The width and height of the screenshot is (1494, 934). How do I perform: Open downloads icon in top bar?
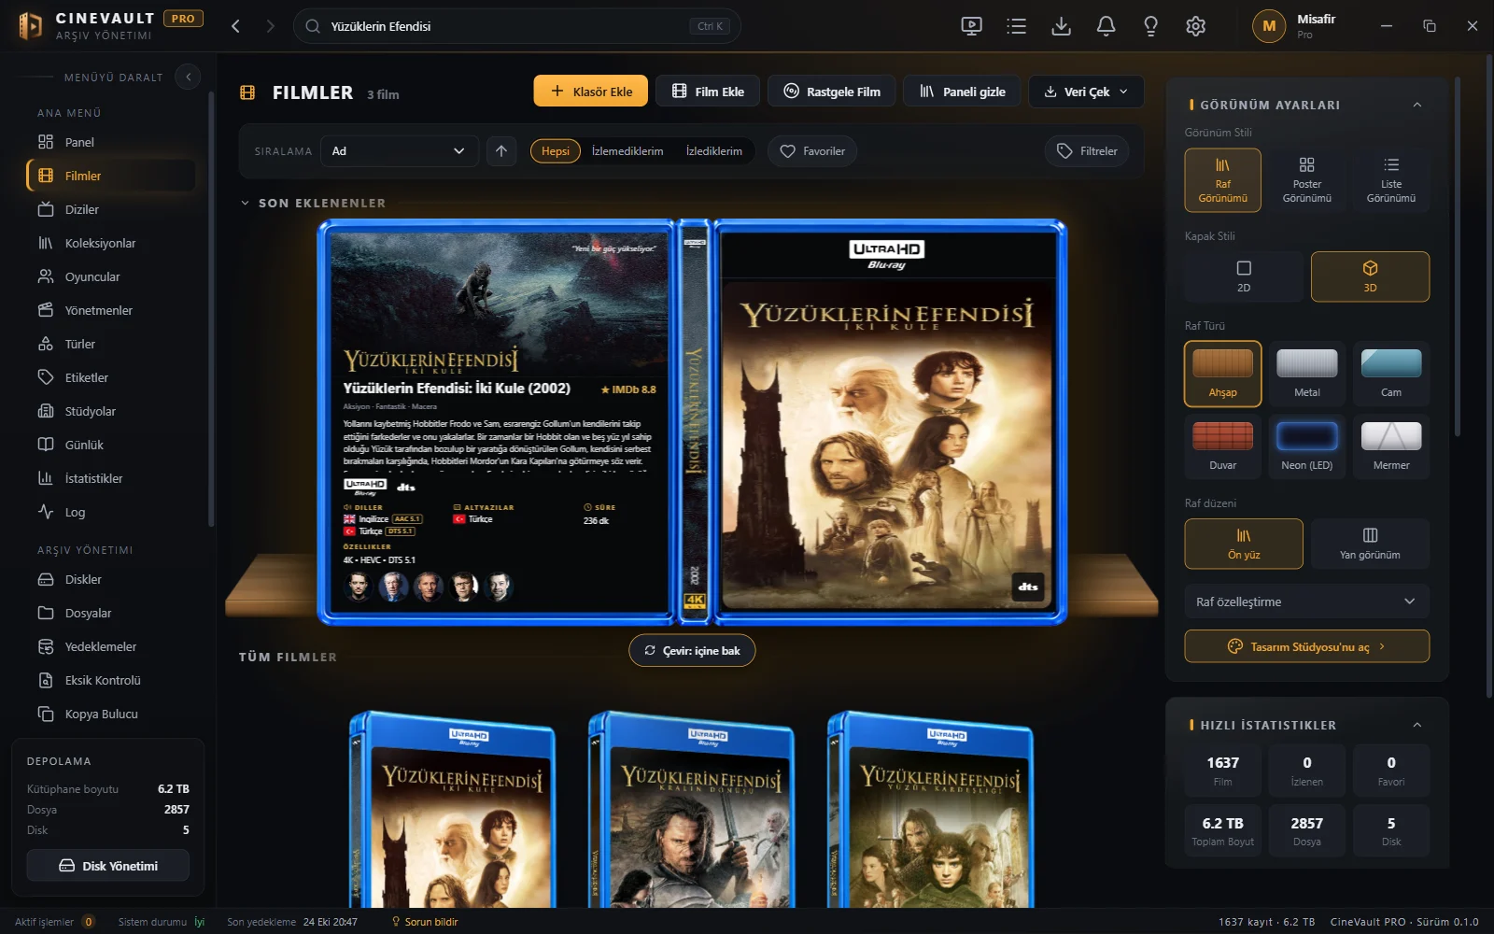(1061, 26)
